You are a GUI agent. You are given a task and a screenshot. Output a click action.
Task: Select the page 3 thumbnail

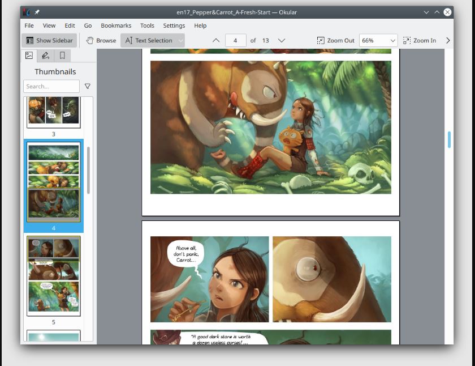(x=54, y=112)
